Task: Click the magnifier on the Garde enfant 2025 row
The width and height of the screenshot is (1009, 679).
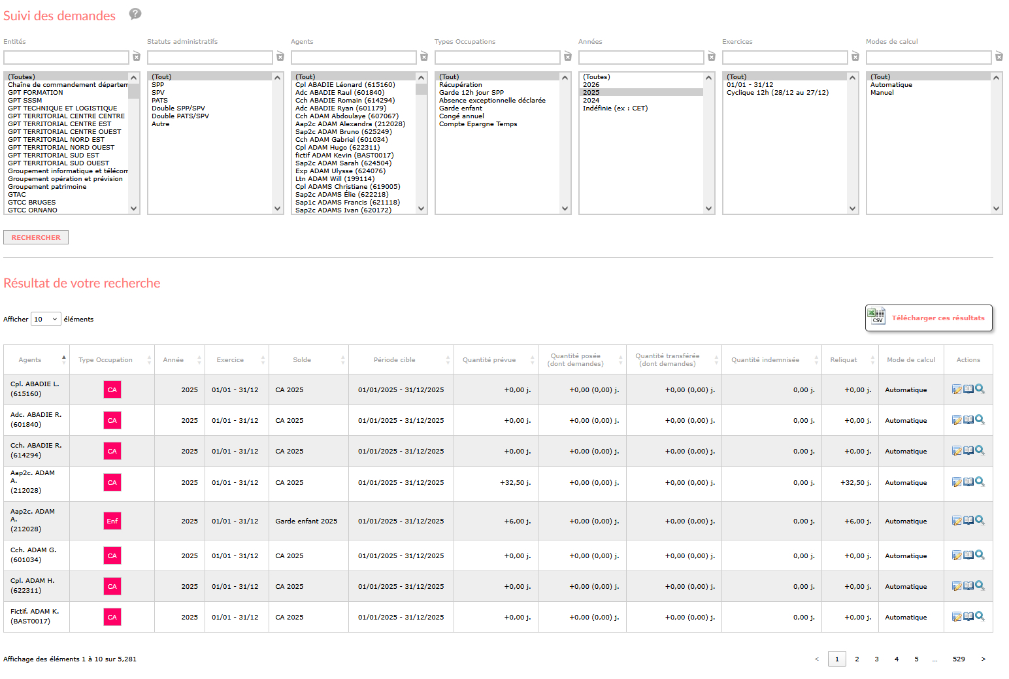Action: [x=980, y=521]
